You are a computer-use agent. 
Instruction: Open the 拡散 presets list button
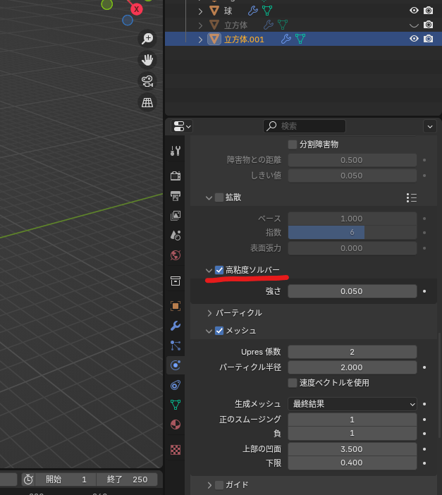pos(412,197)
